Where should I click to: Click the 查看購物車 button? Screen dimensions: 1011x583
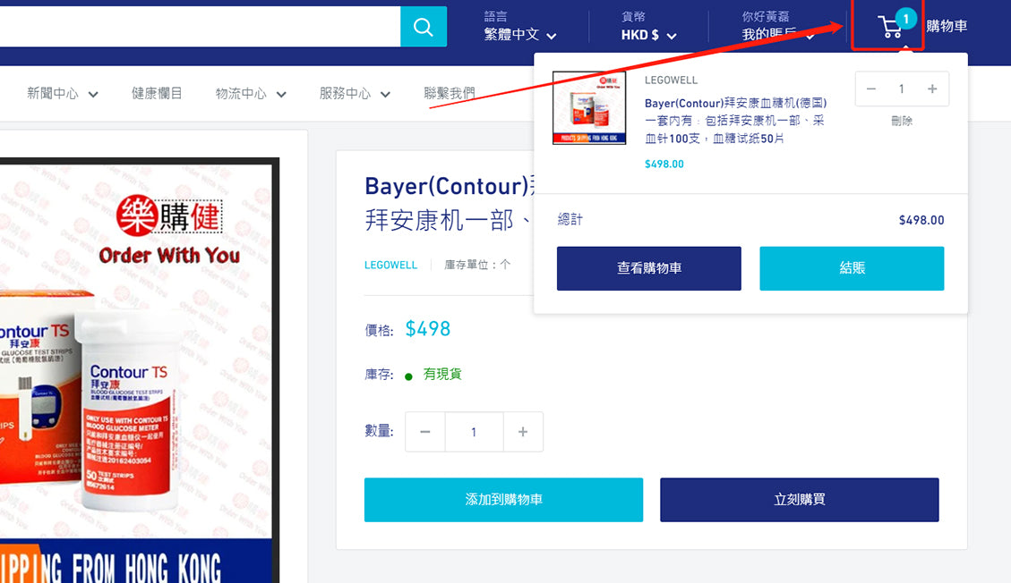648,268
